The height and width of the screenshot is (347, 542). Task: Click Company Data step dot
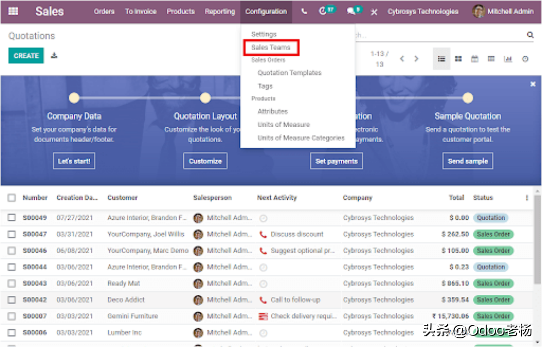click(74, 98)
